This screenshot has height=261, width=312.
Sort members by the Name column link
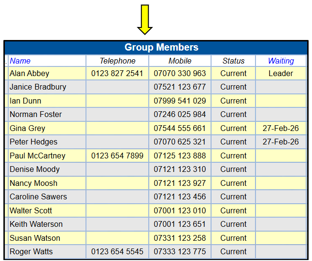point(20,61)
